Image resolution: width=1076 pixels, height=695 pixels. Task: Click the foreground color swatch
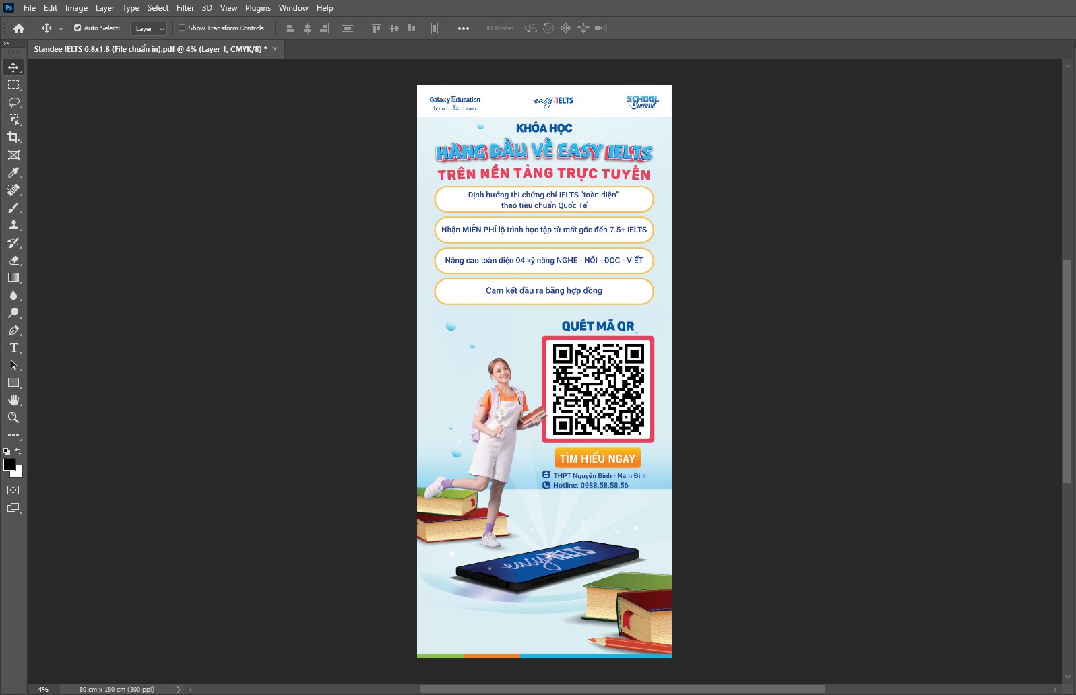pos(9,465)
